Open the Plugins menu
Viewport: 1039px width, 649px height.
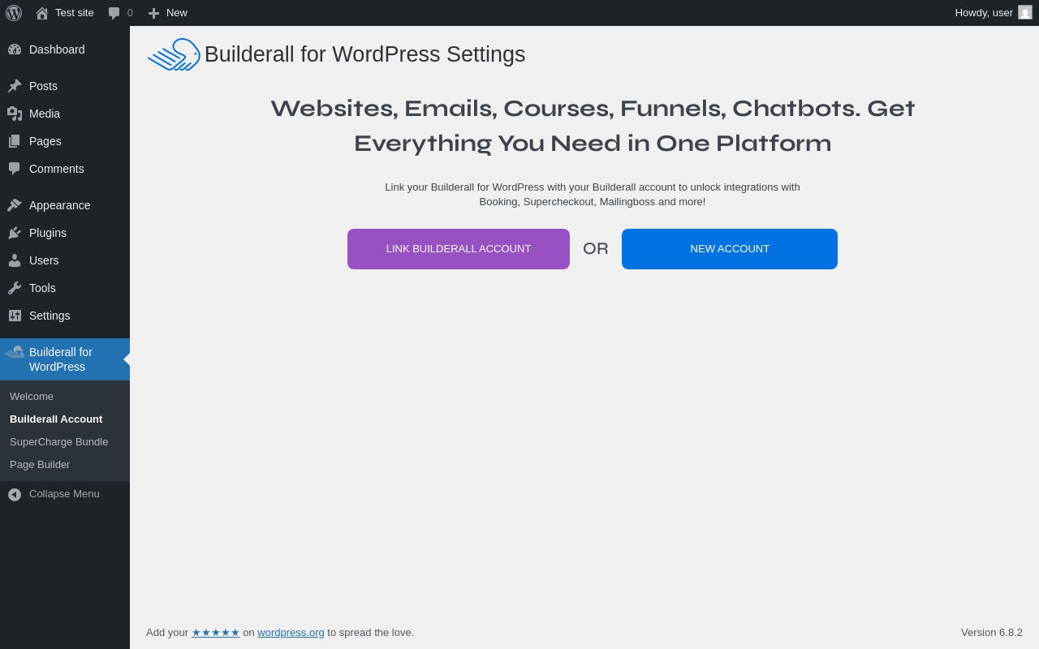(65, 233)
